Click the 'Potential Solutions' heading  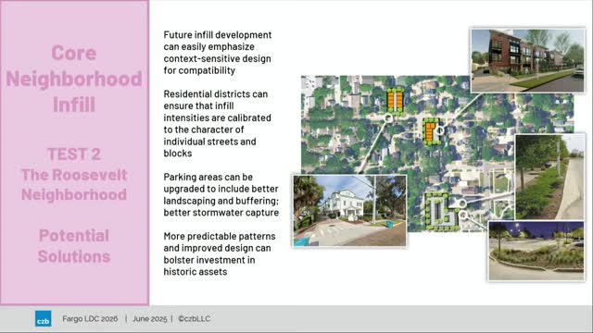pos(74,246)
